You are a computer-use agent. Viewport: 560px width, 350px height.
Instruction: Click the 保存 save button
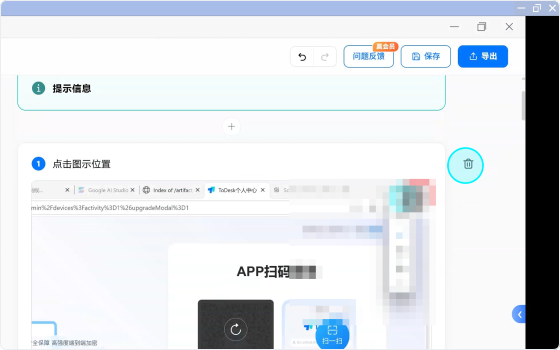coord(425,56)
